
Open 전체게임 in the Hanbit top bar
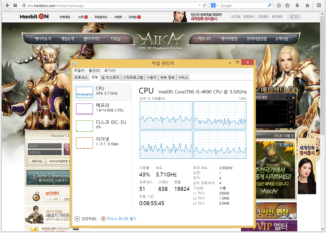click(x=65, y=17)
